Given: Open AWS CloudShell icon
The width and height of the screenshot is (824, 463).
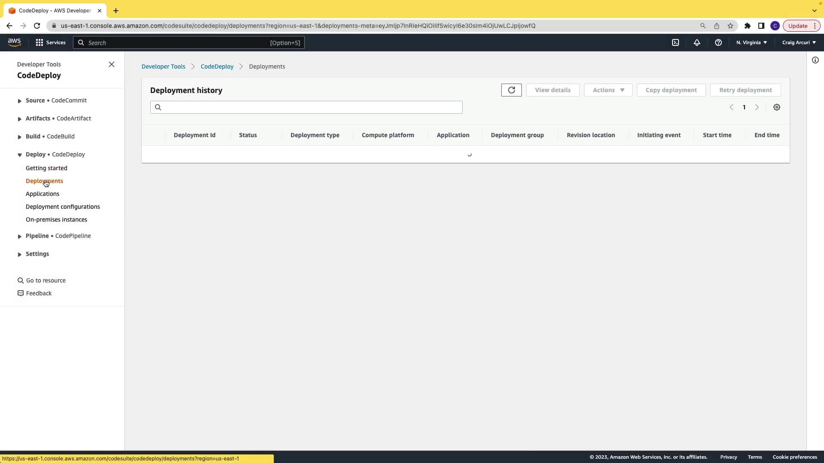Looking at the screenshot, I should (675, 42).
